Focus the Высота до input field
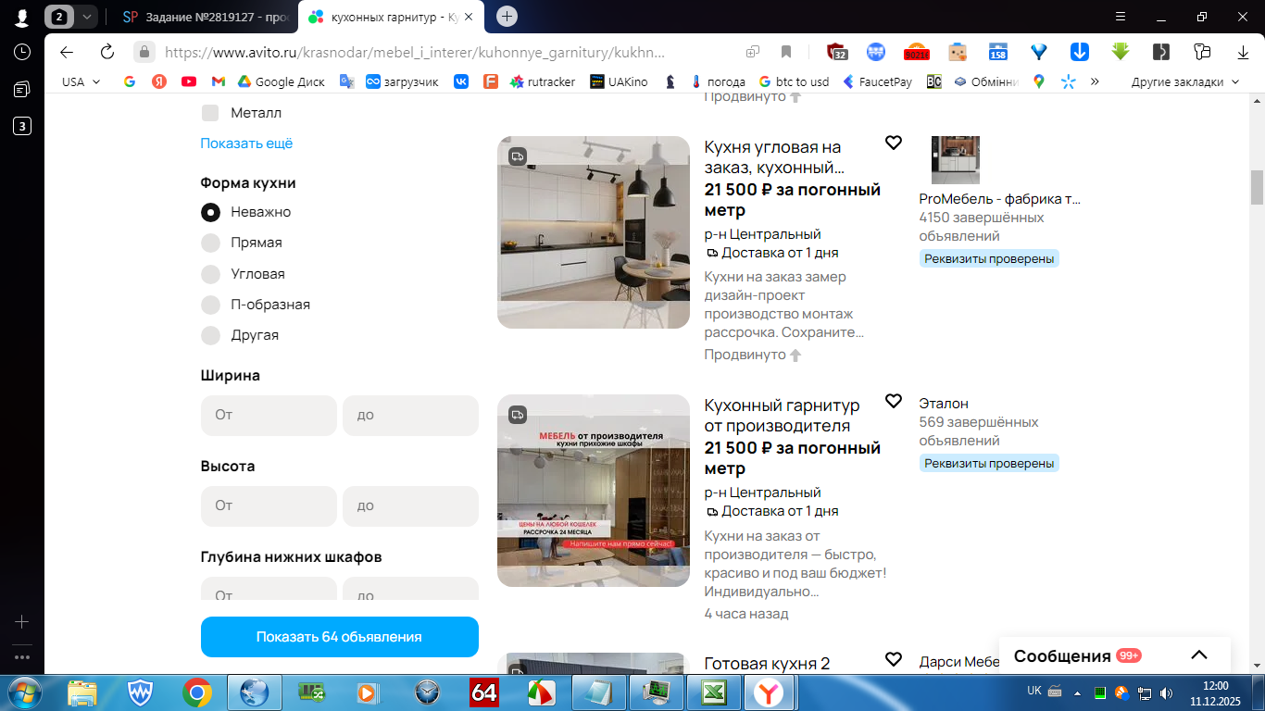Viewport: 1265px width, 711px height. pyautogui.click(x=410, y=505)
